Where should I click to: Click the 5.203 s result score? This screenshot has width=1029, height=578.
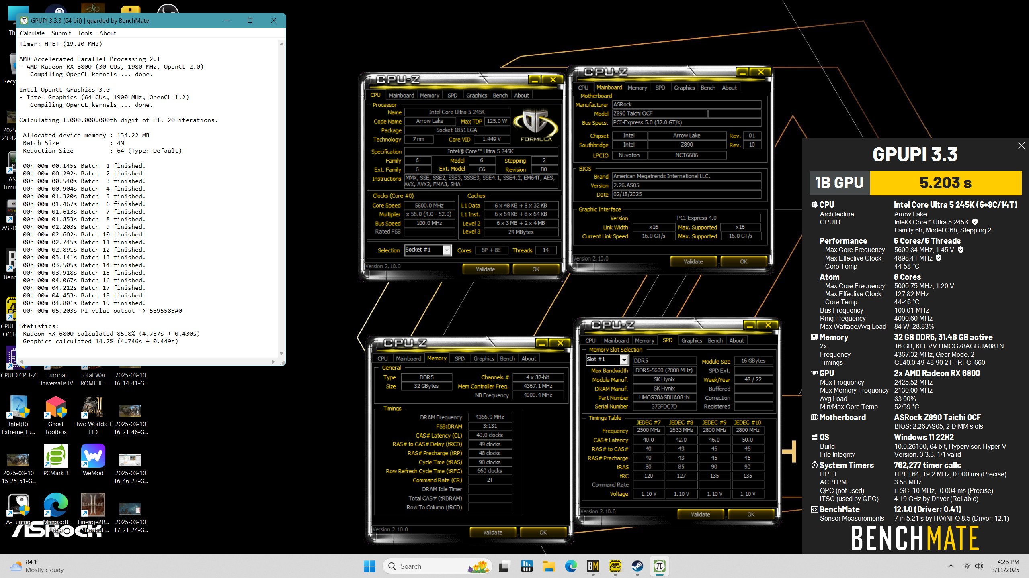pos(945,183)
